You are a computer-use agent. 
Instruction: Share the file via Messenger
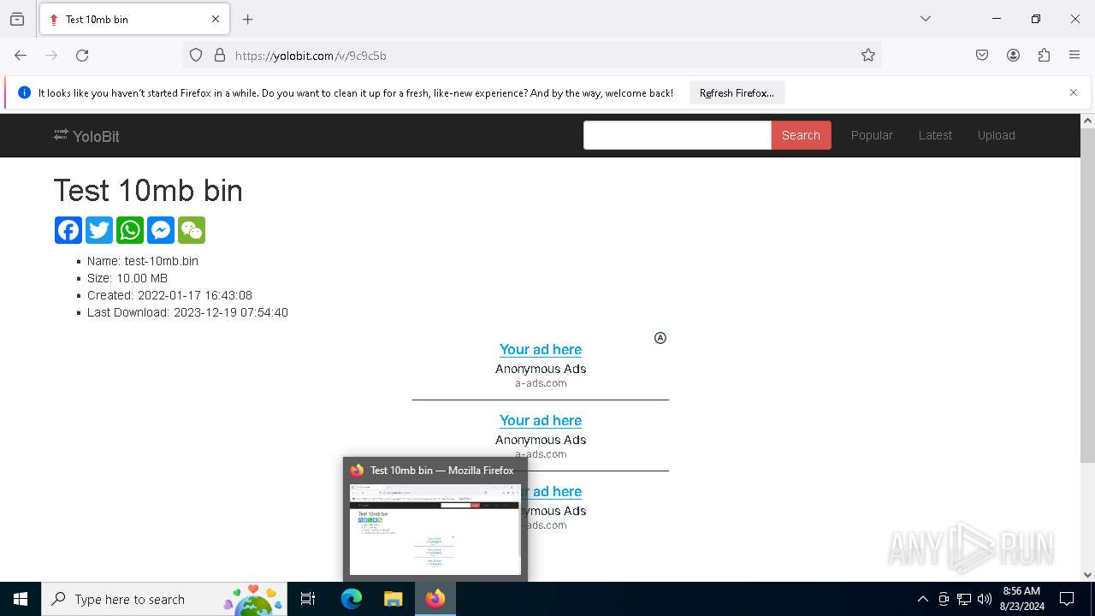click(161, 230)
